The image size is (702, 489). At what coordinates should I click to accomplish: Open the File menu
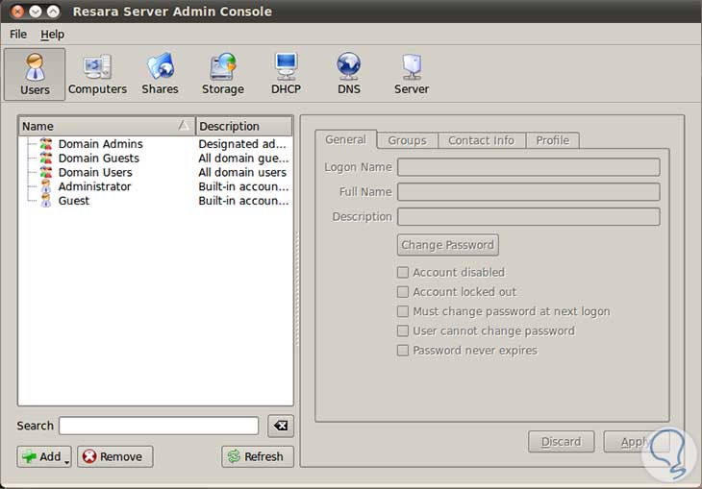coord(18,35)
